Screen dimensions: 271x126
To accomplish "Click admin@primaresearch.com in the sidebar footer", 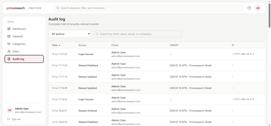I will [x=28, y=112].
